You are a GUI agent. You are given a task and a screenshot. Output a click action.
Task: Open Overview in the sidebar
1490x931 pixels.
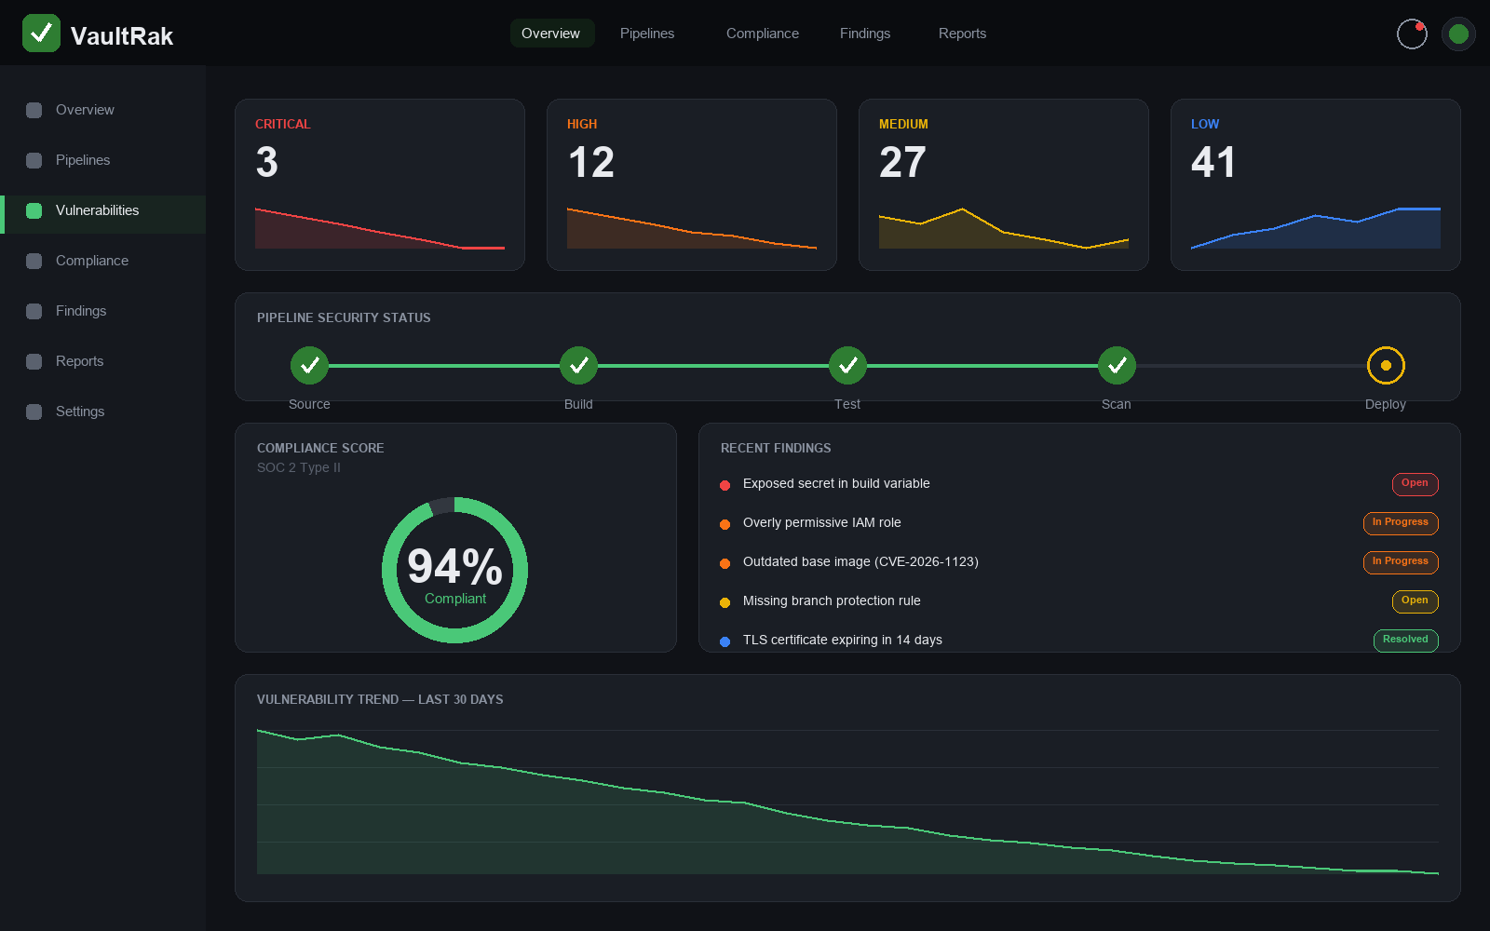click(102, 110)
